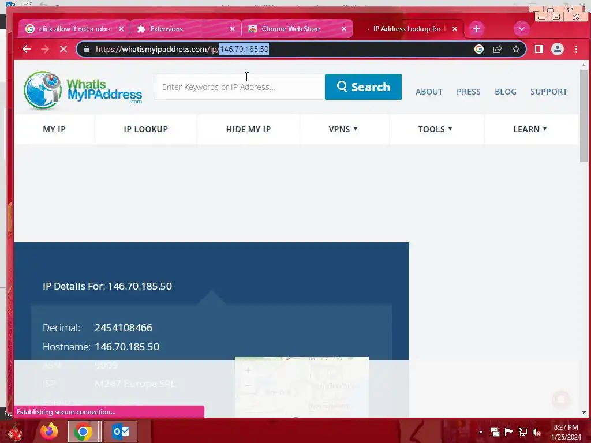Open the SUPPORT link
591x443 pixels.
coord(548,92)
